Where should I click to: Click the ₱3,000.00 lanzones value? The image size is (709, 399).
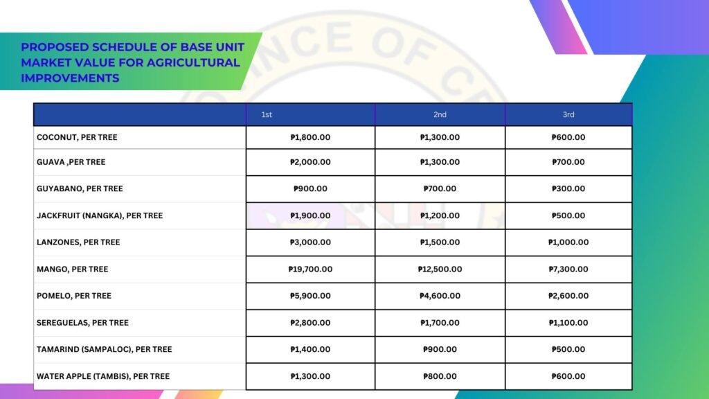(310, 242)
